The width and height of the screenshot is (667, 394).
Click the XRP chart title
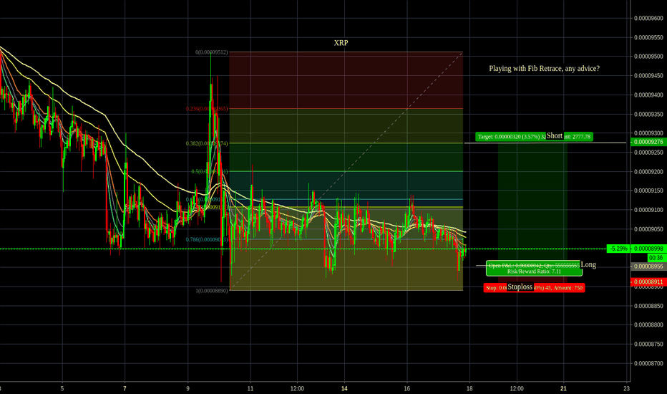(341, 43)
